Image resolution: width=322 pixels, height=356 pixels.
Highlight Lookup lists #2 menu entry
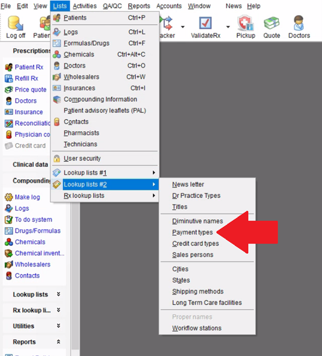pyautogui.click(x=105, y=185)
